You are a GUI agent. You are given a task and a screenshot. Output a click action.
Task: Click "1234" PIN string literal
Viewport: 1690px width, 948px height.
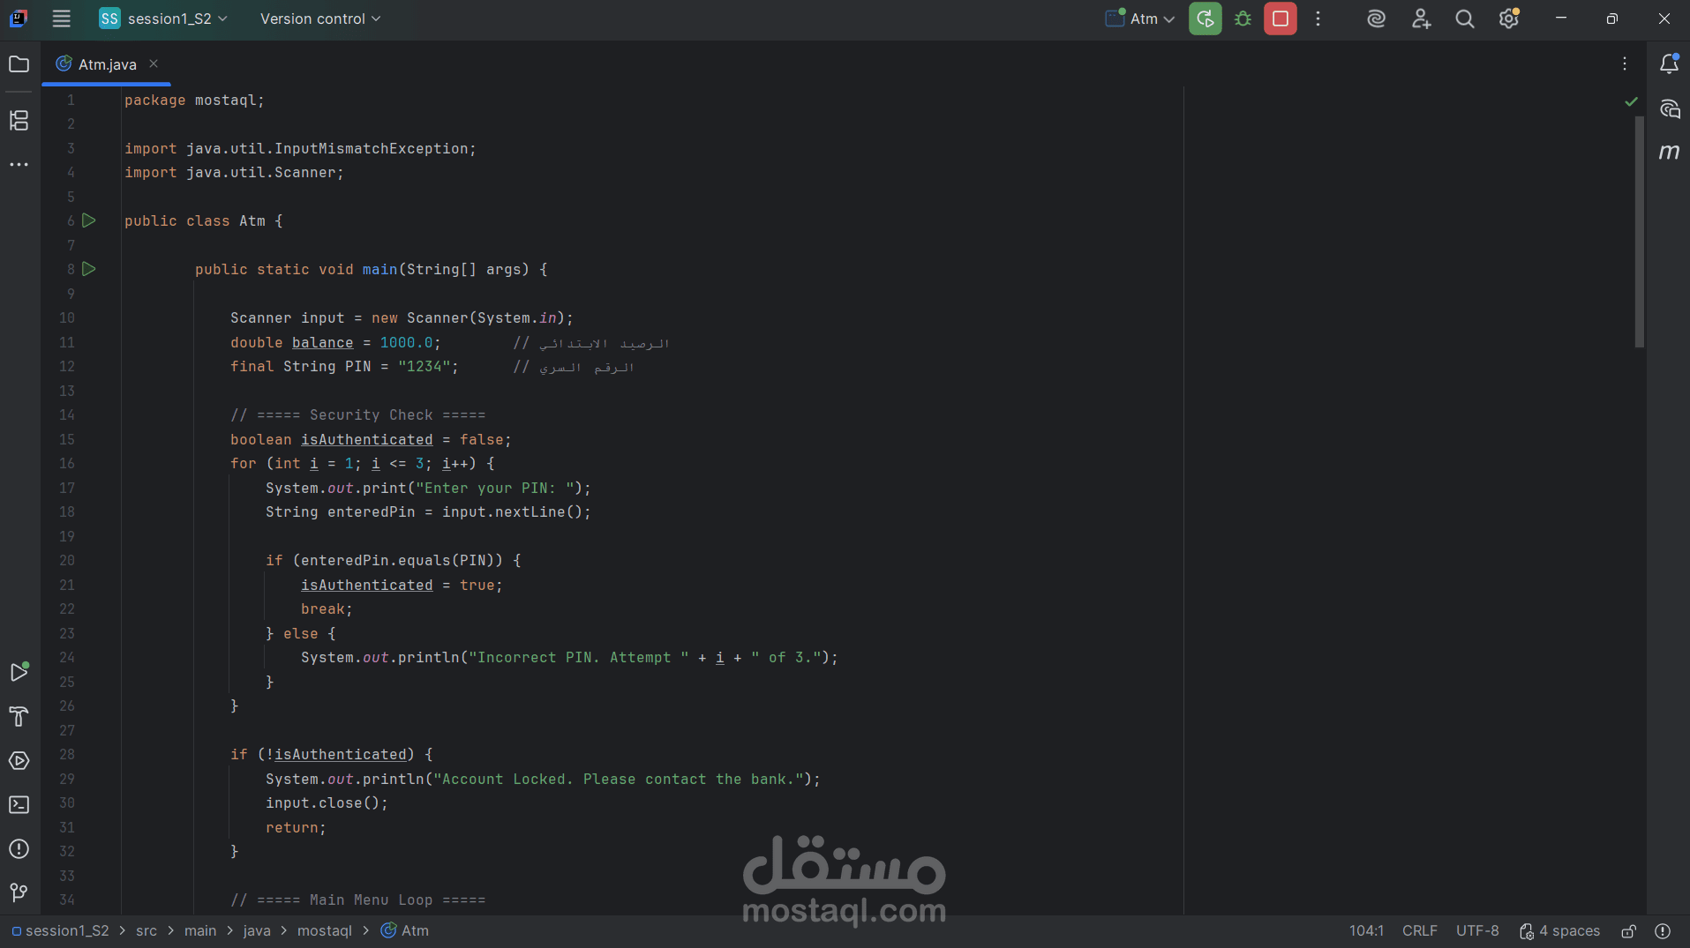click(x=424, y=367)
